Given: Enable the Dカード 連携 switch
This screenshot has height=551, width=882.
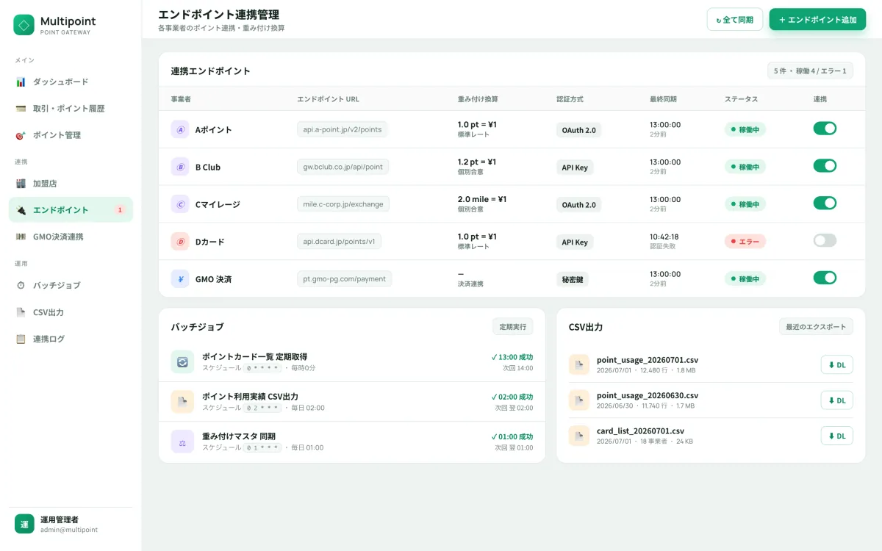Looking at the screenshot, I should point(825,240).
